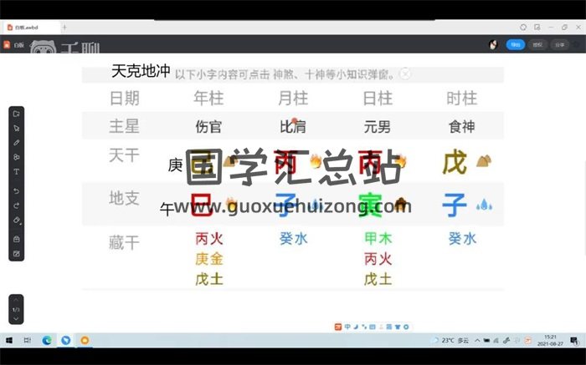Click the skin theme icon in title bar
Screen dimensions: 586x365
523,28
